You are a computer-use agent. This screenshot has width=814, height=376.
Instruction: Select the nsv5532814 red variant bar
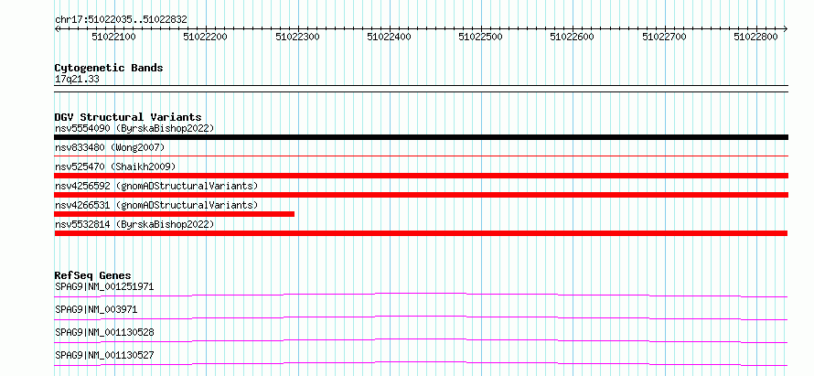point(421,233)
